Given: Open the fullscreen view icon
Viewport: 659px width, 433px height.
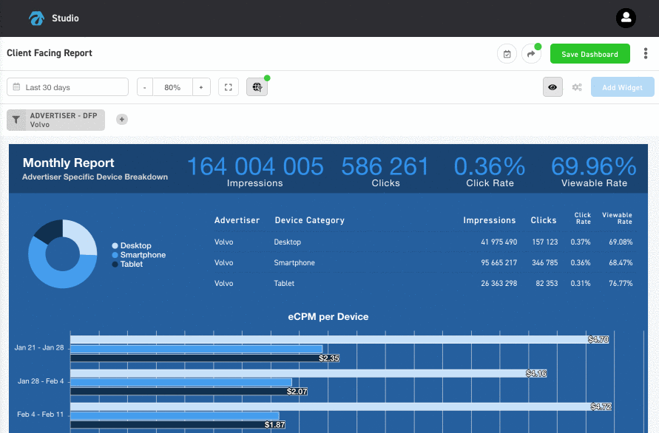Looking at the screenshot, I should click(x=228, y=86).
